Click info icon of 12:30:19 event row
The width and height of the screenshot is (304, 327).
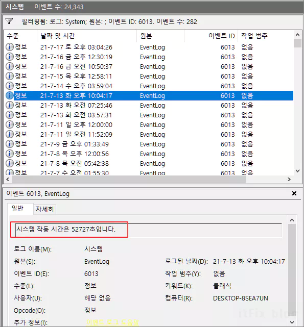9,57
